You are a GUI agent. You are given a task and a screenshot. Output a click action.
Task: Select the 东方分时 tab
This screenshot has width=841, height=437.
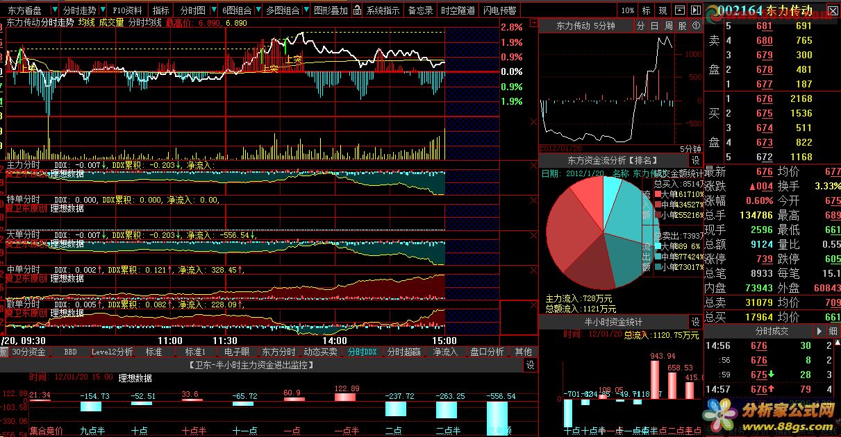[x=278, y=352]
